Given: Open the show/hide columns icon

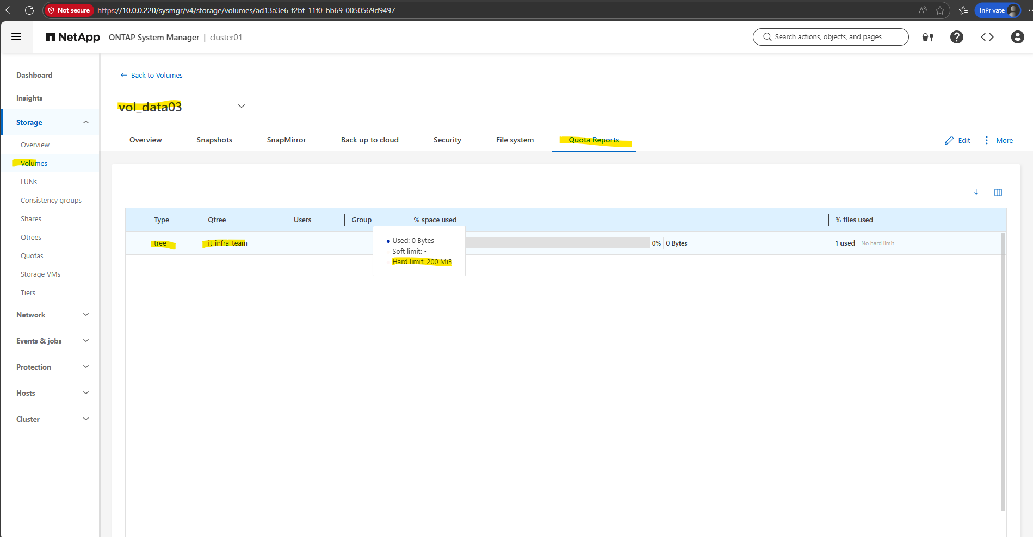Looking at the screenshot, I should [x=998, y=192].
